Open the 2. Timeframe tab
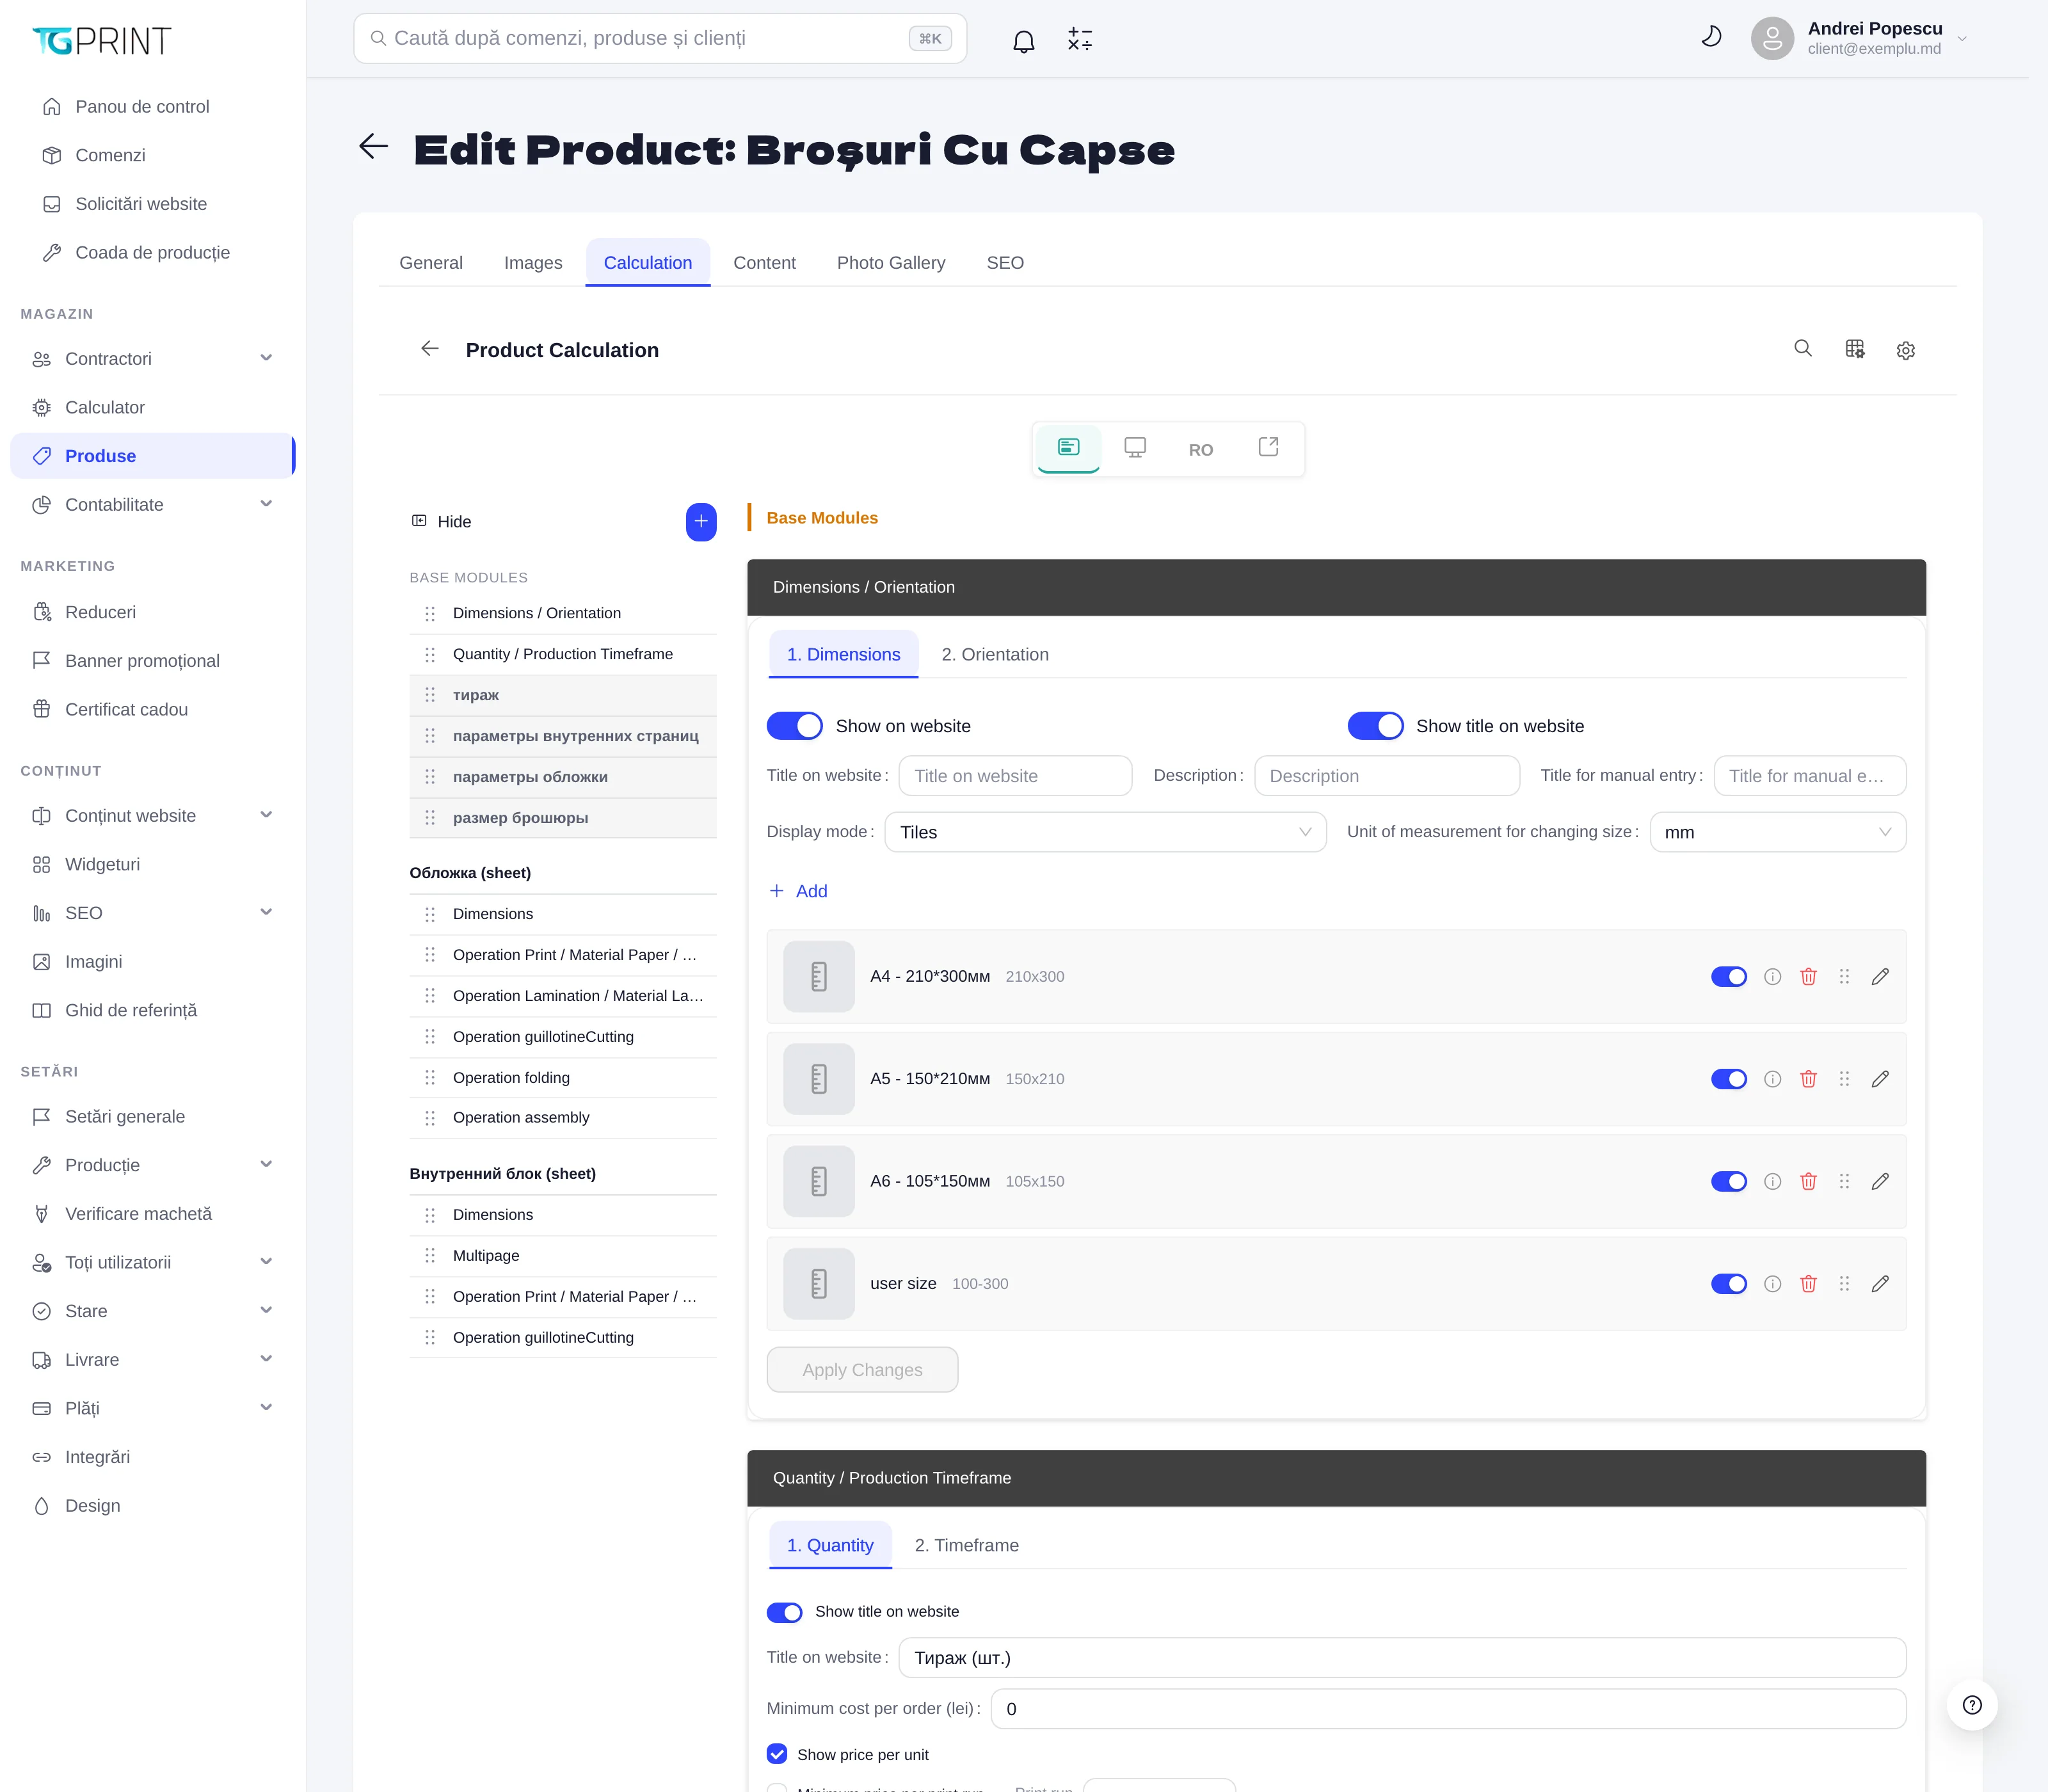 coord(967,1545)
